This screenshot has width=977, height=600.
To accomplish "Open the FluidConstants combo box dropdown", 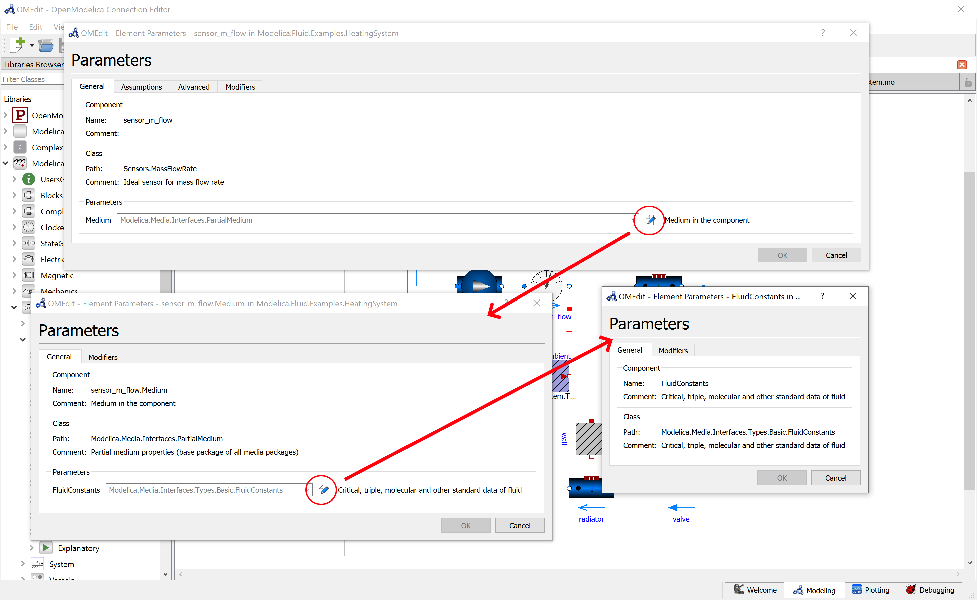I will (307, 490).
